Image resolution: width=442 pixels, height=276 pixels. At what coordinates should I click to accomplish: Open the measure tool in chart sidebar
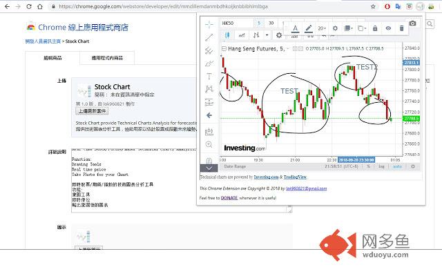coord(209,132)
